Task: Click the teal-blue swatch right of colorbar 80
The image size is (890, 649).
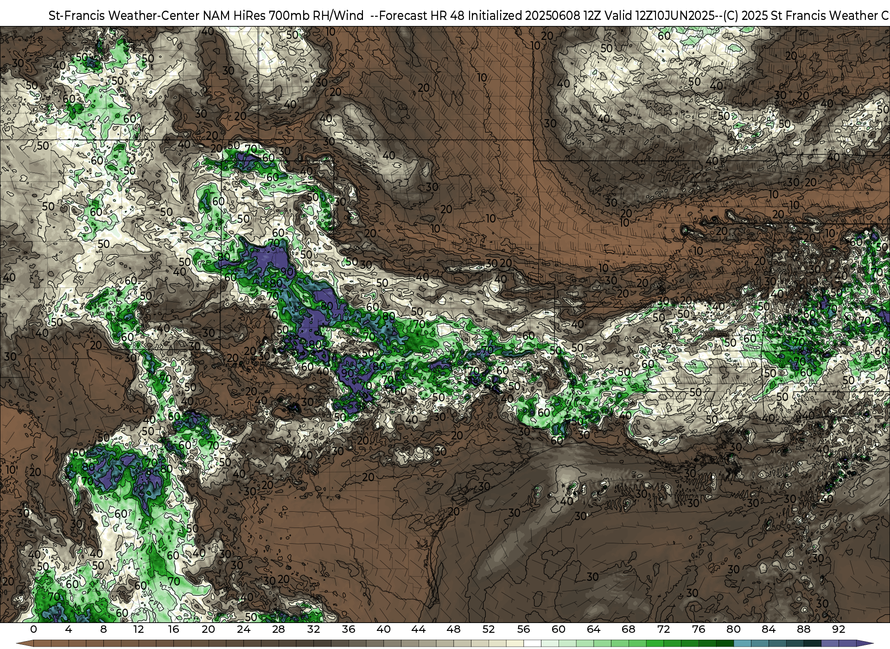Action: (742, 643)
